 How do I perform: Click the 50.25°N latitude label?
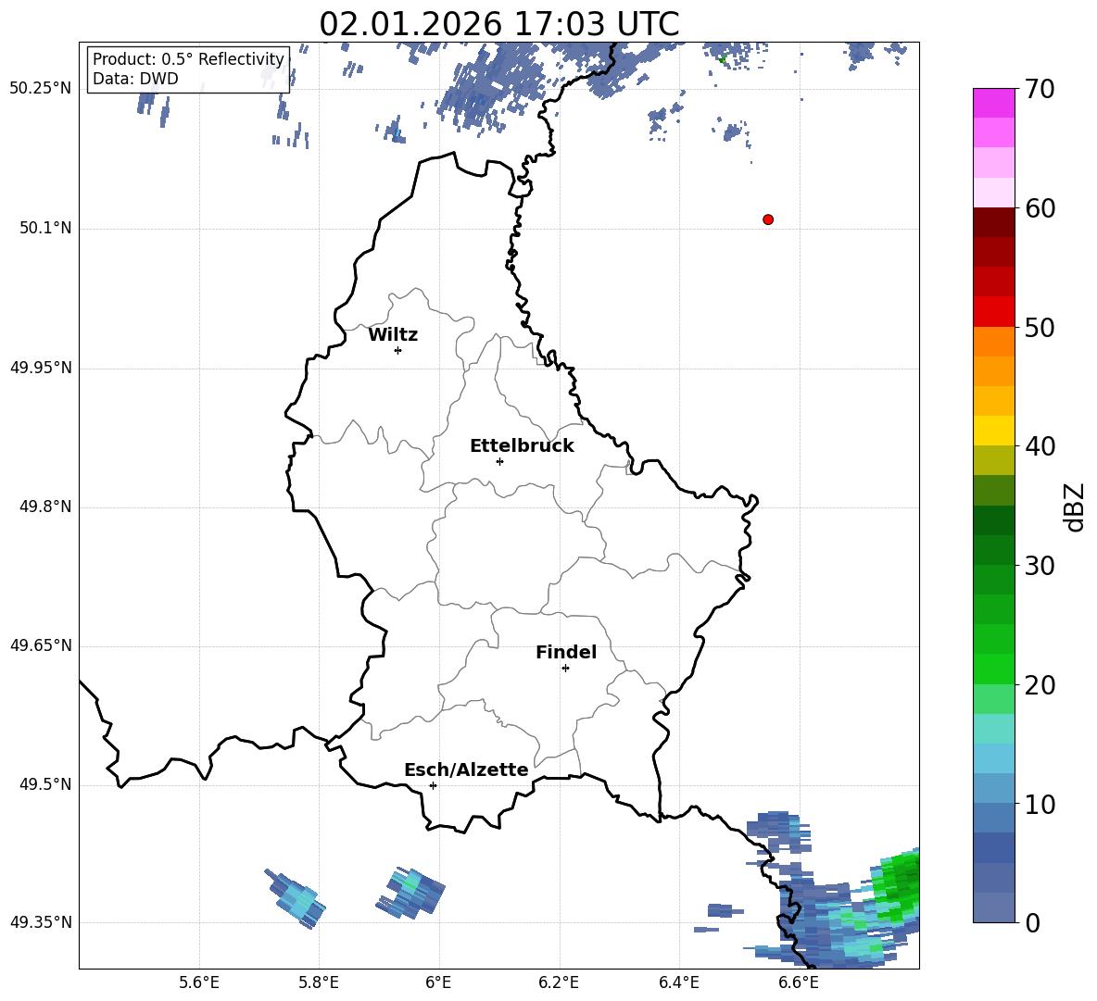(x=41, y=89)
